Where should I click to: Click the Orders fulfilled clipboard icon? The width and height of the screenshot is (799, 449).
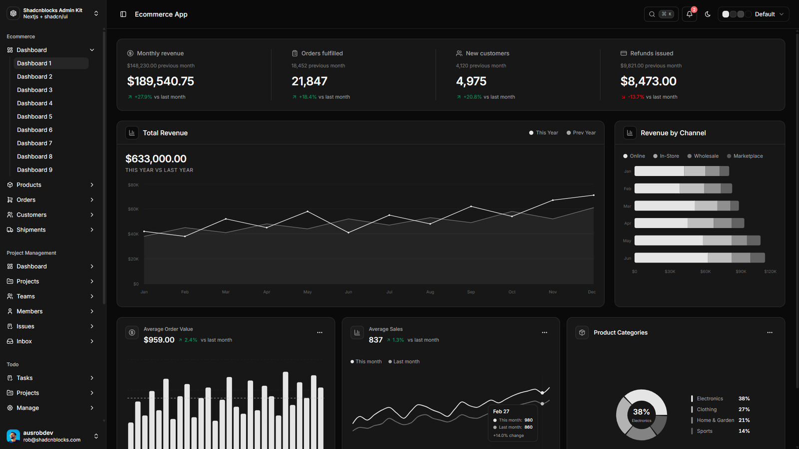click(295, 53)
